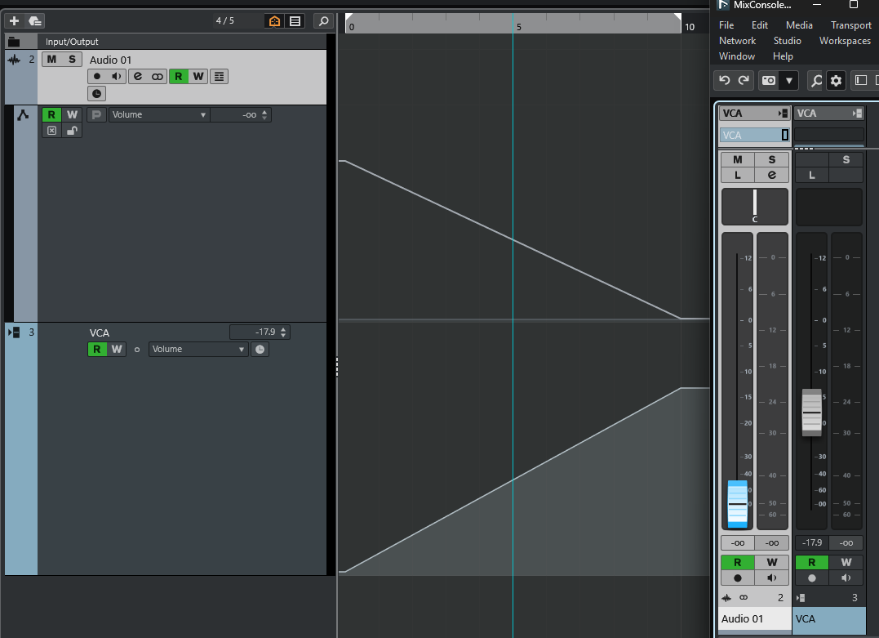This screenshot has height=638, width=879.
Task: Open the File menu in MixConsole
Action: pos(726,25)
